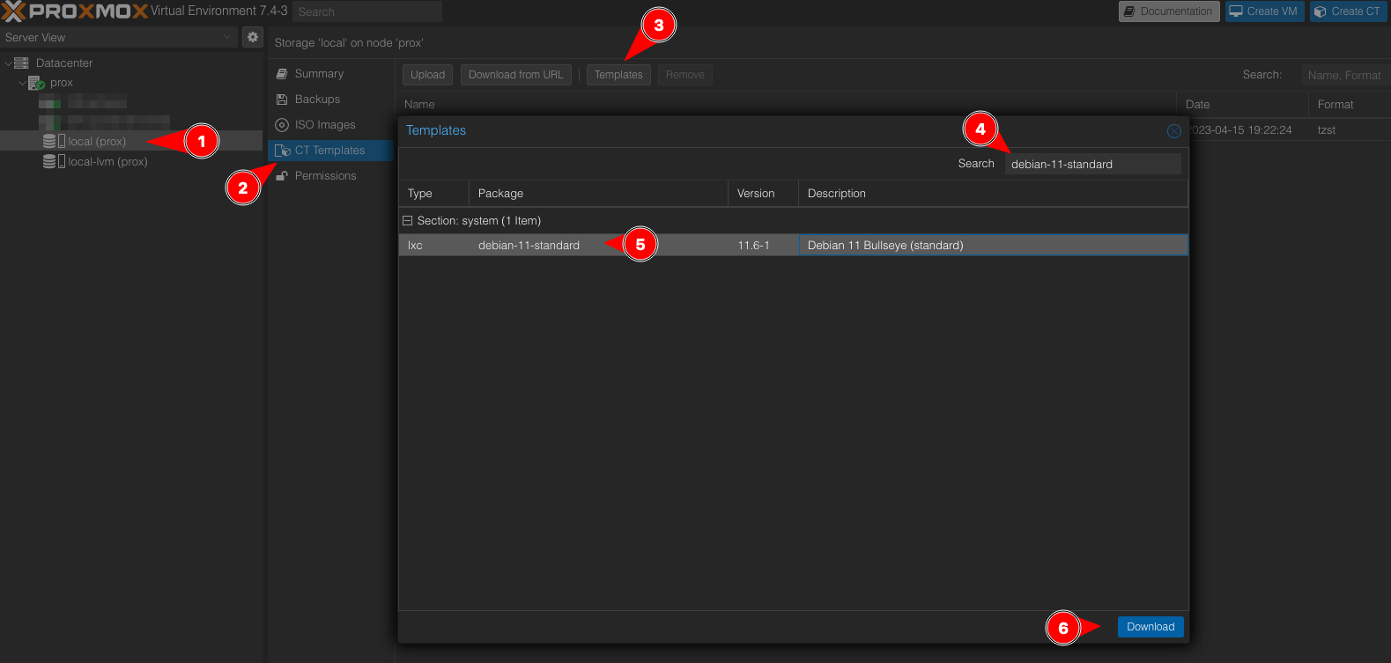Open the Documentation button
Viewport: 1391px width, 663px height.
point(1169,11)
